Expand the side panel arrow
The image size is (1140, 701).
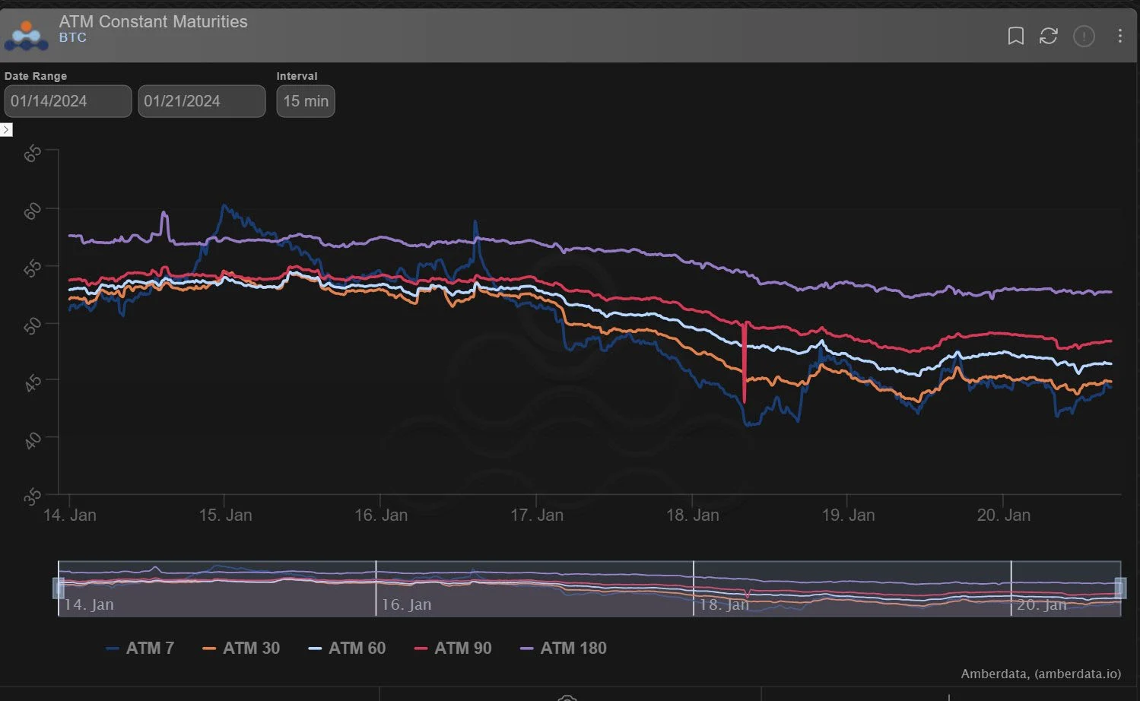click(x=6, y=130)
